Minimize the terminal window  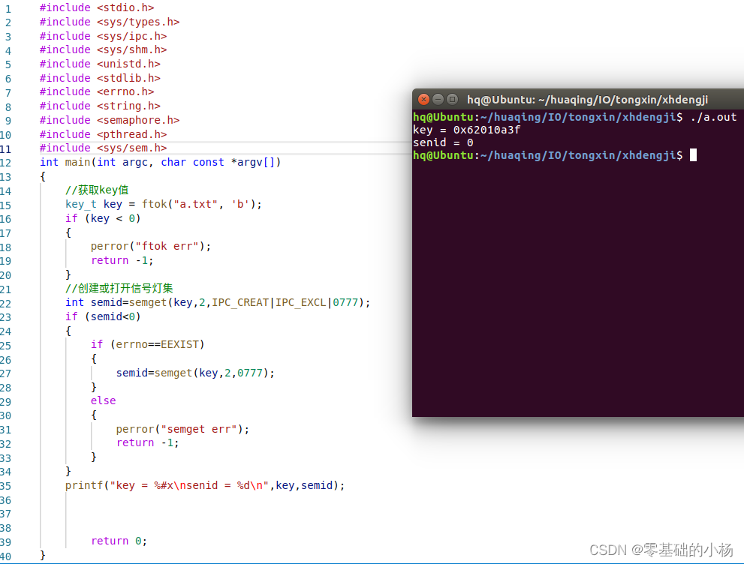pos(438,100)
